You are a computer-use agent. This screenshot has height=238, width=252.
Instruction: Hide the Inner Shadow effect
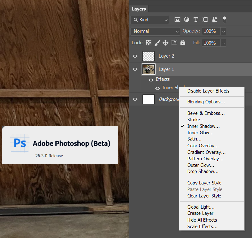(x=158, y=88)
